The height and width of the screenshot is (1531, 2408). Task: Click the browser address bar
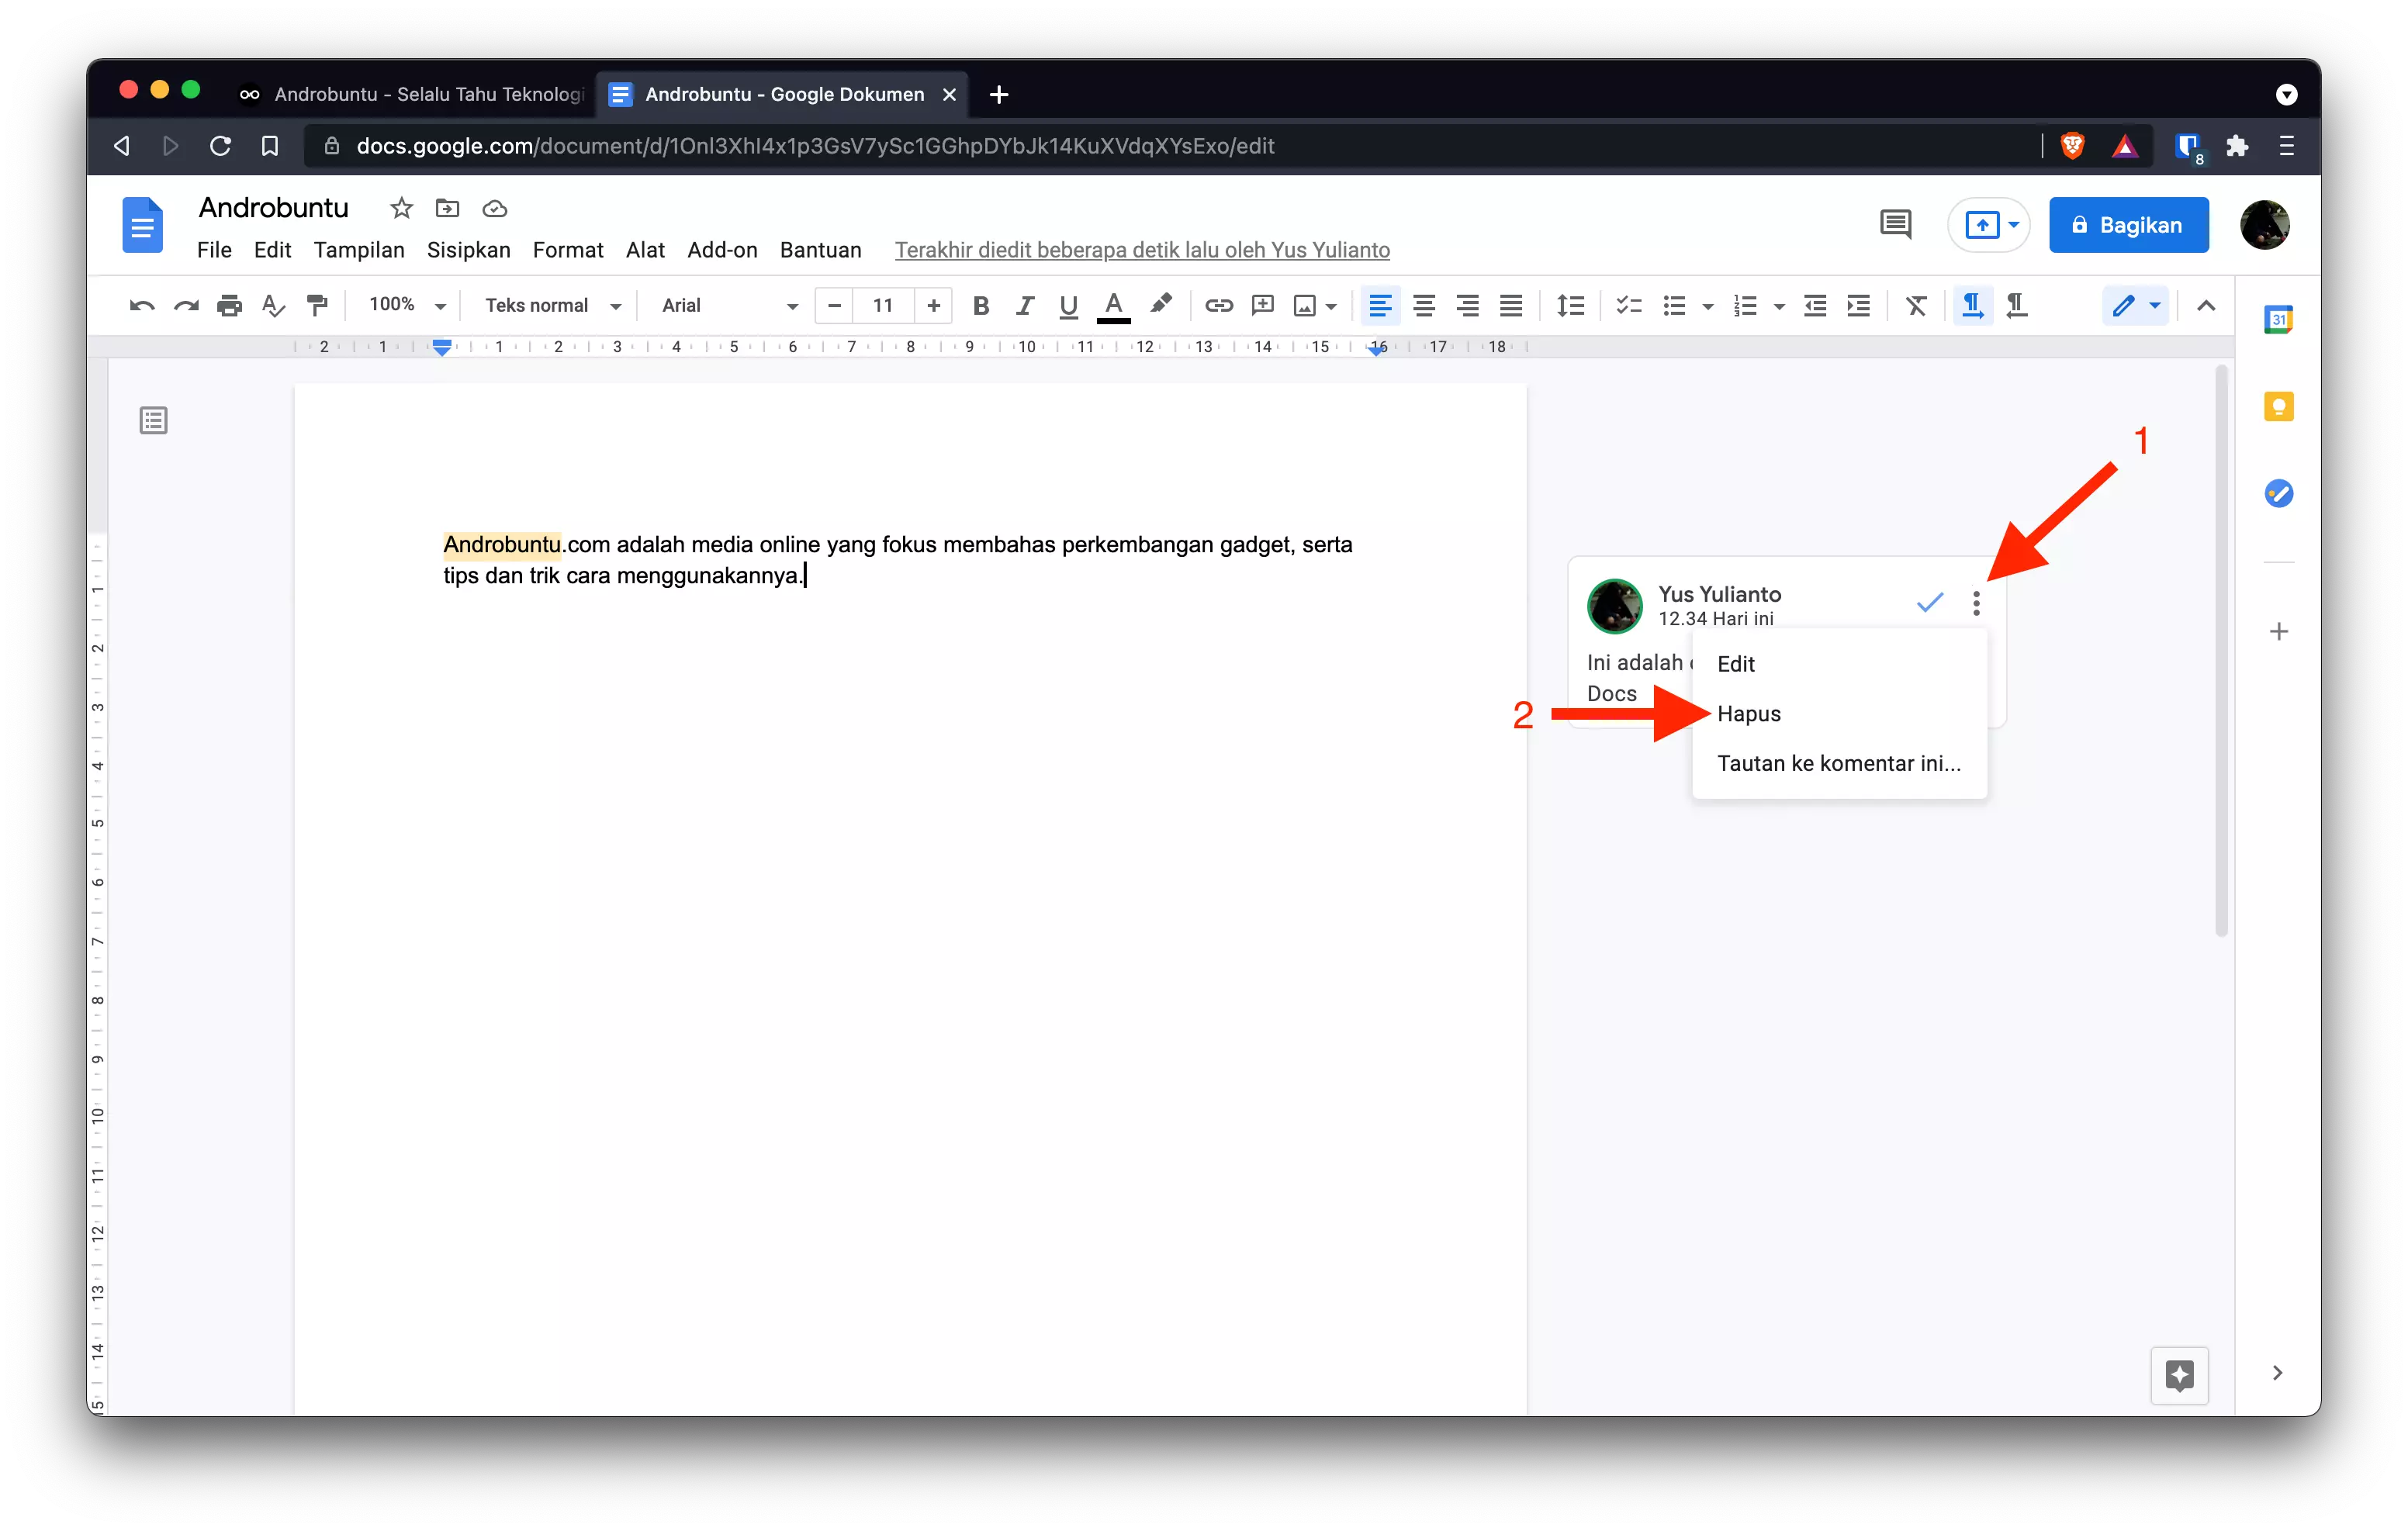point(800,146)
